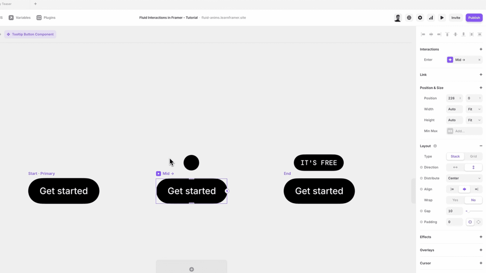Click the globe/preview site icon
486x273 pixels.
[x=409, y=18]
